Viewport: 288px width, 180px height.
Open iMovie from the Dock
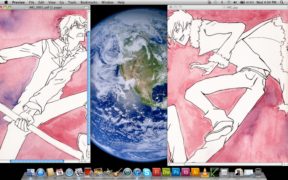108,172
